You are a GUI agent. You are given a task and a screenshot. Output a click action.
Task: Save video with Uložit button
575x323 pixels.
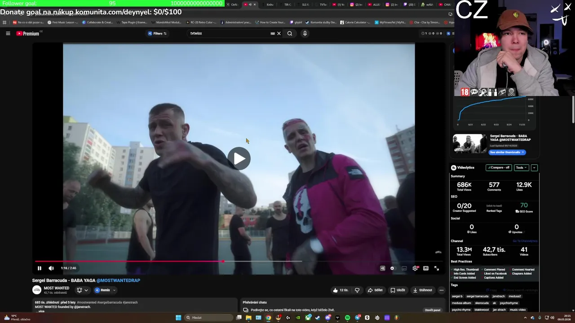(x=398, y=290)
